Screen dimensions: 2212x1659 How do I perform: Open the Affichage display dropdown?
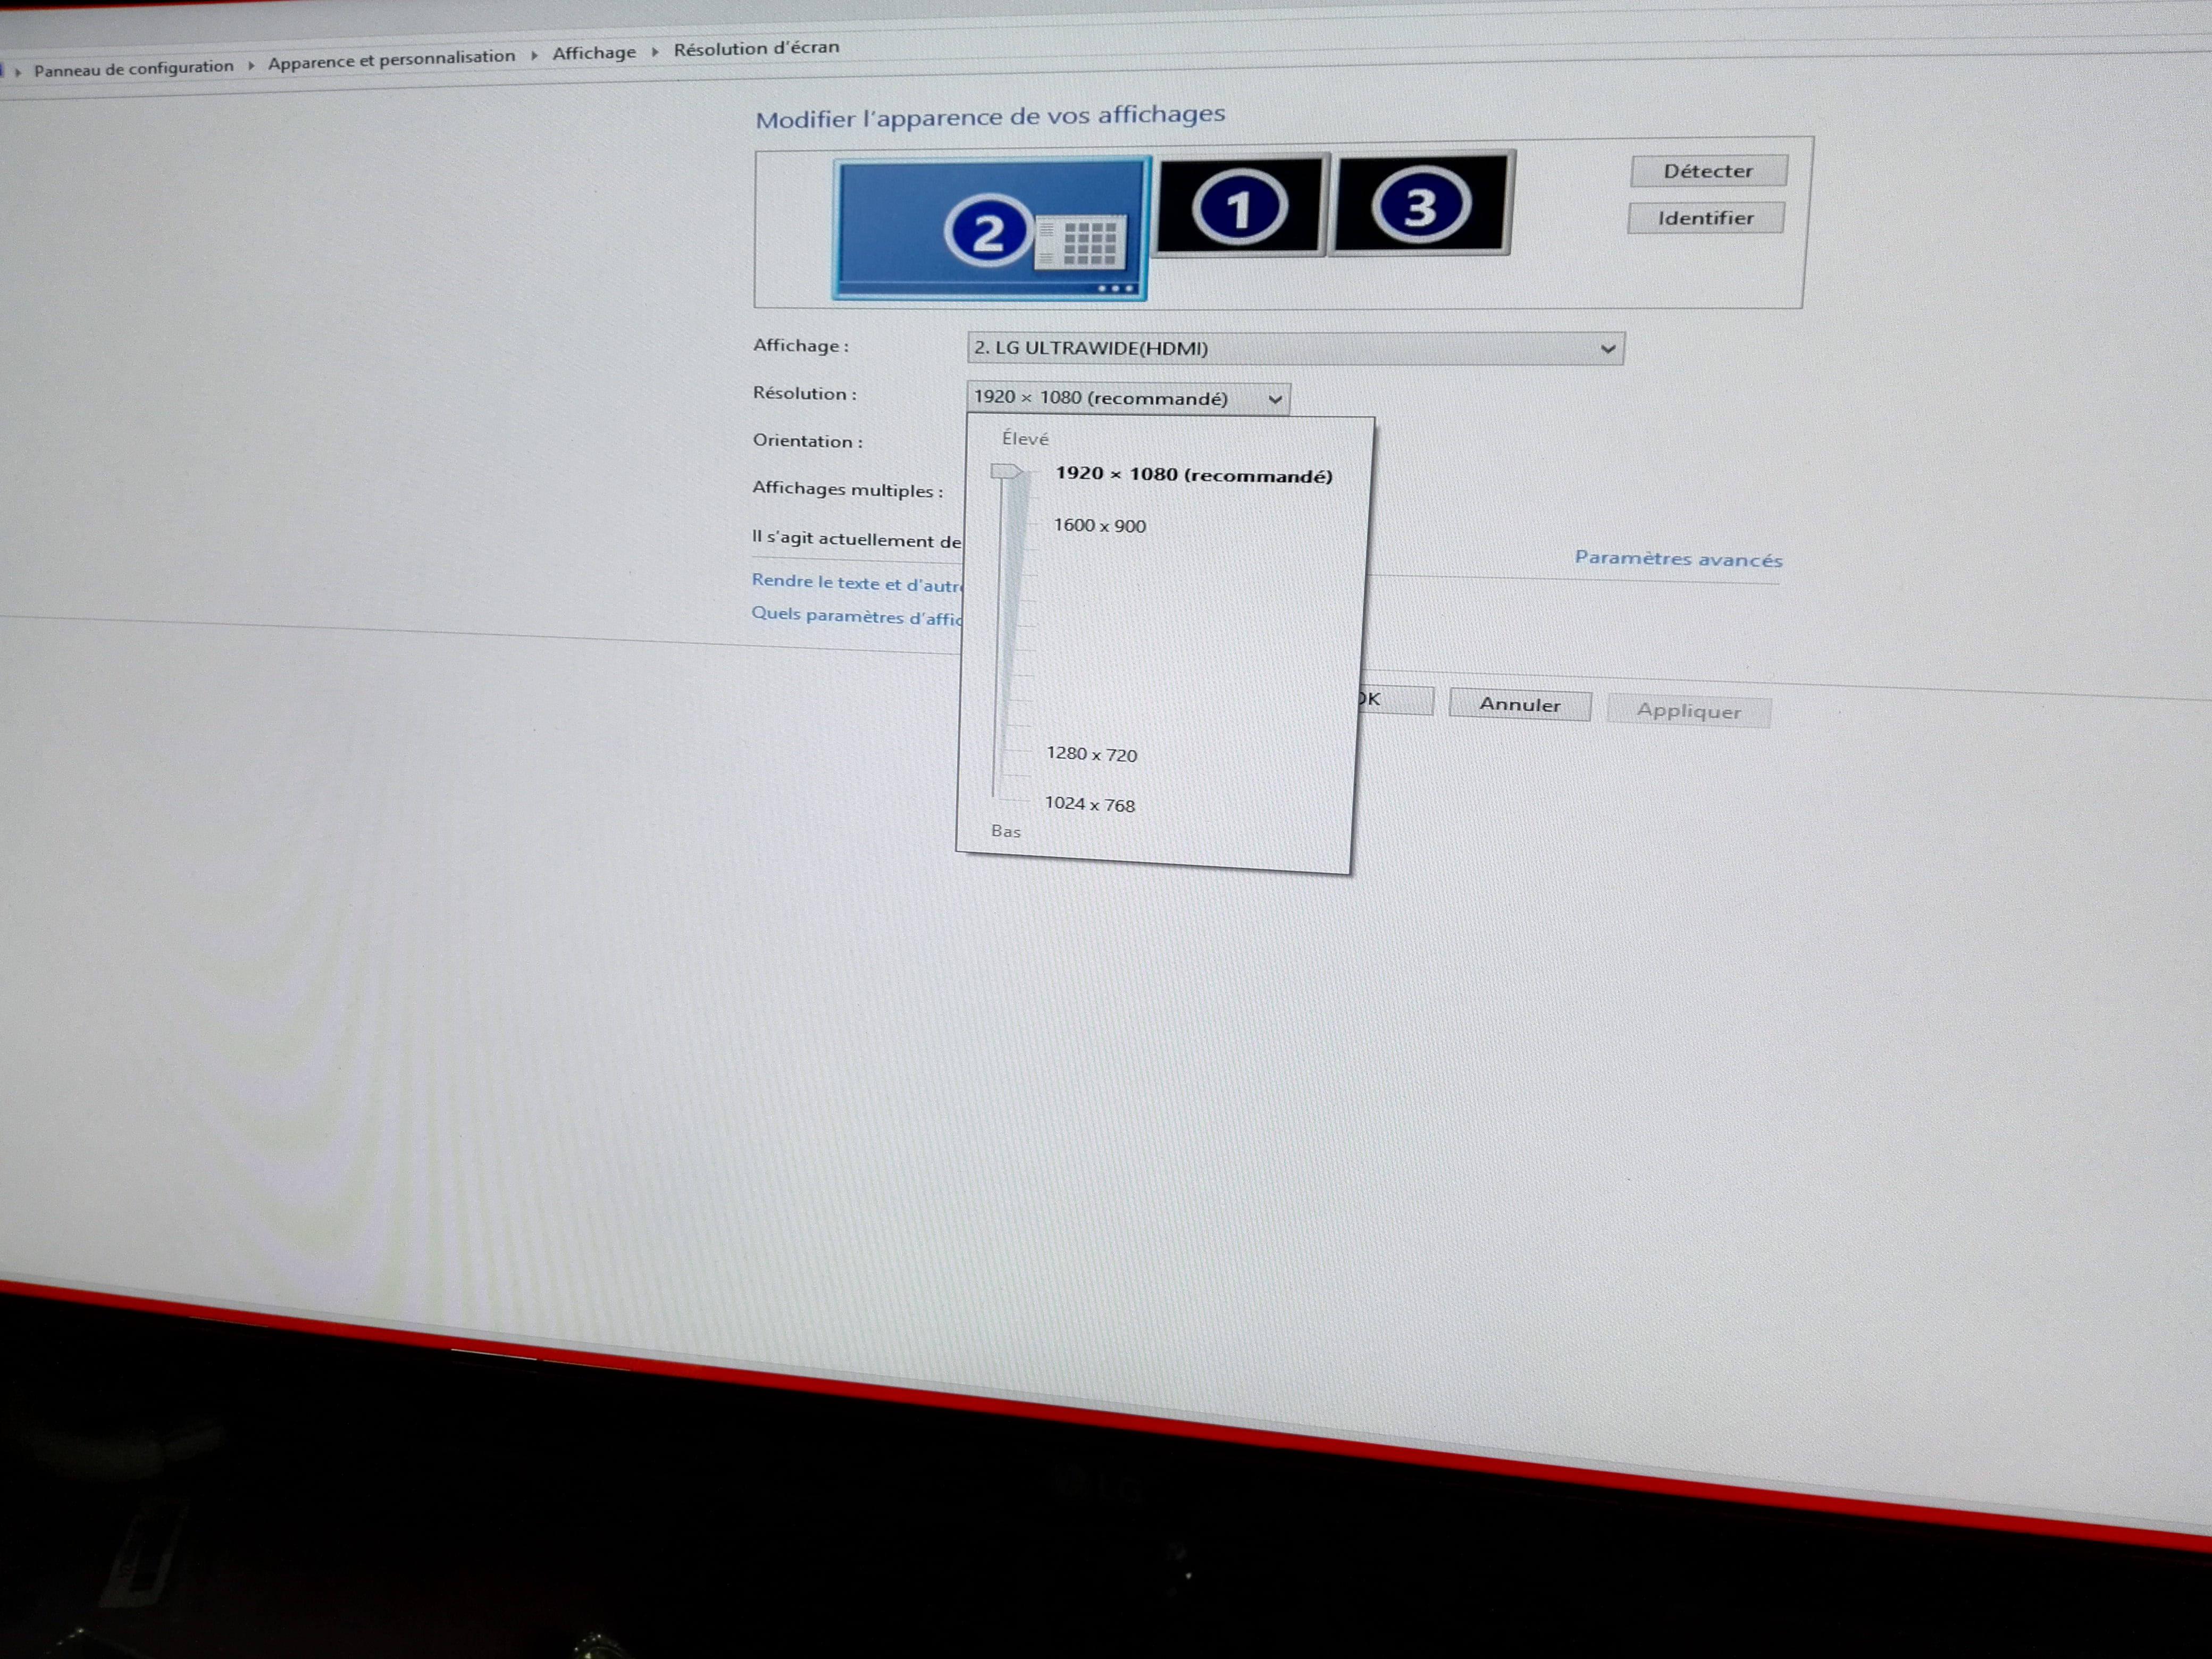[1295, 348]
